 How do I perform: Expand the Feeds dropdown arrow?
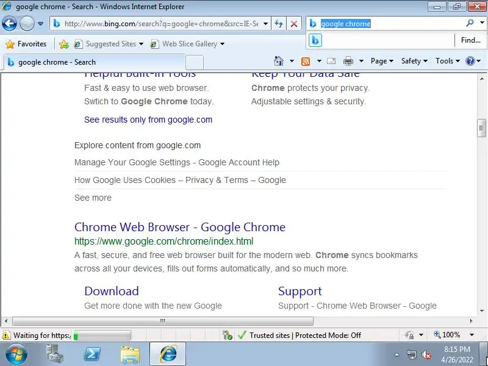[319, 61]
